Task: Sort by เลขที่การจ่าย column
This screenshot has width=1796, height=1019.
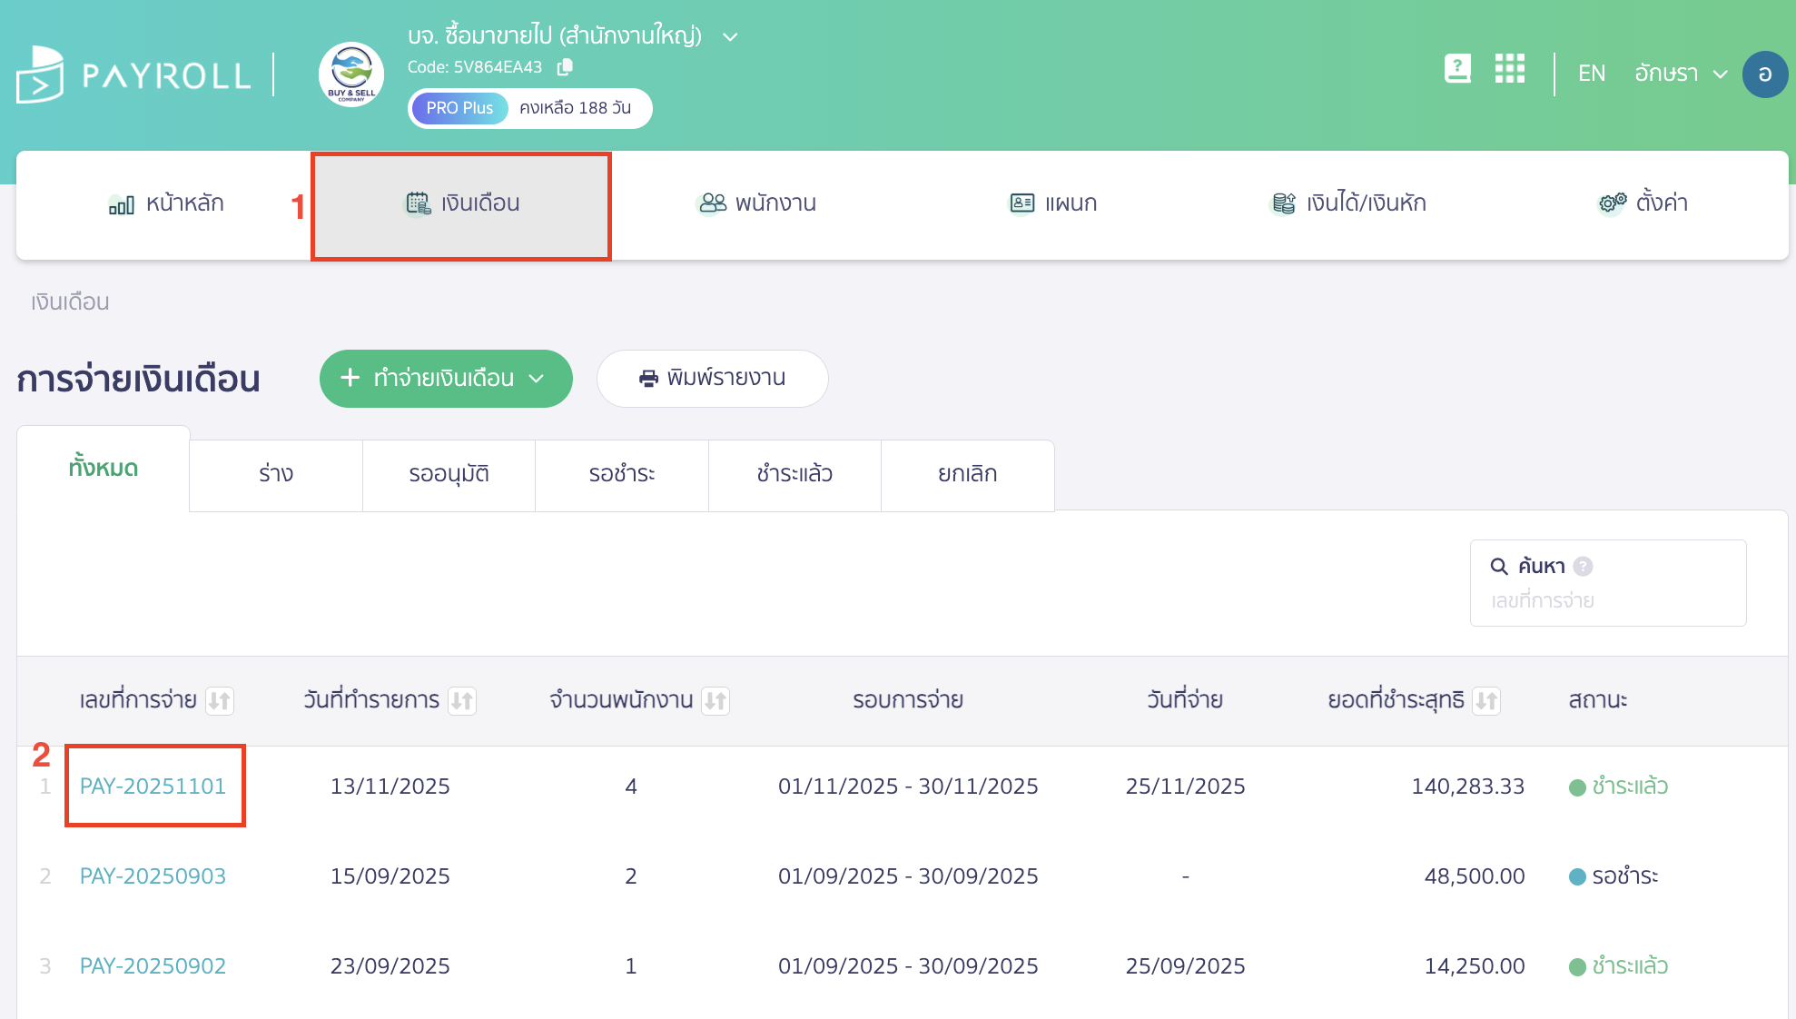Action: pyautogui.click(x=219, y=701)
